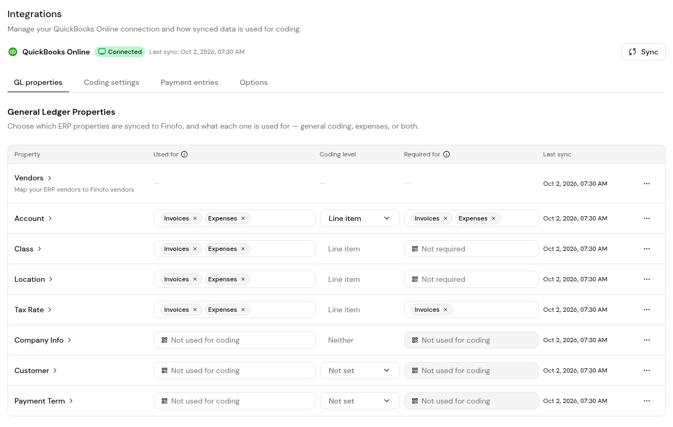Remove Invoices tag from Location Used for
The image size is (673, 427).
point(195,279)
